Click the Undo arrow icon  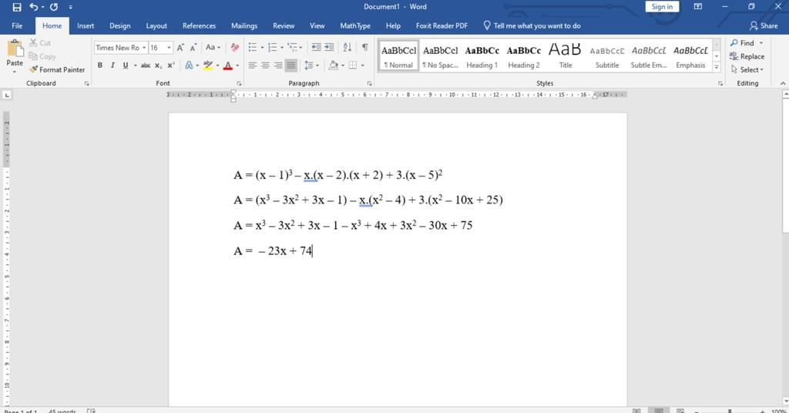(34, 7)
